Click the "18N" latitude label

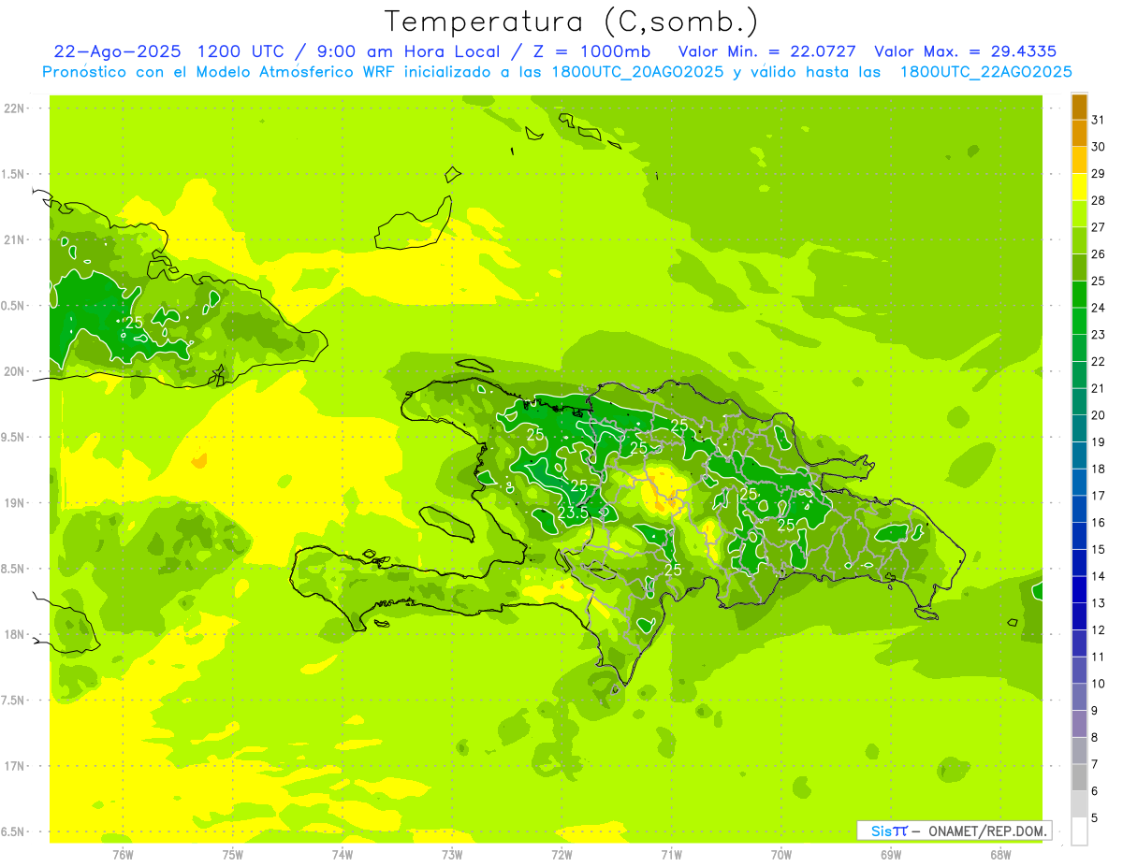[14, 634]
